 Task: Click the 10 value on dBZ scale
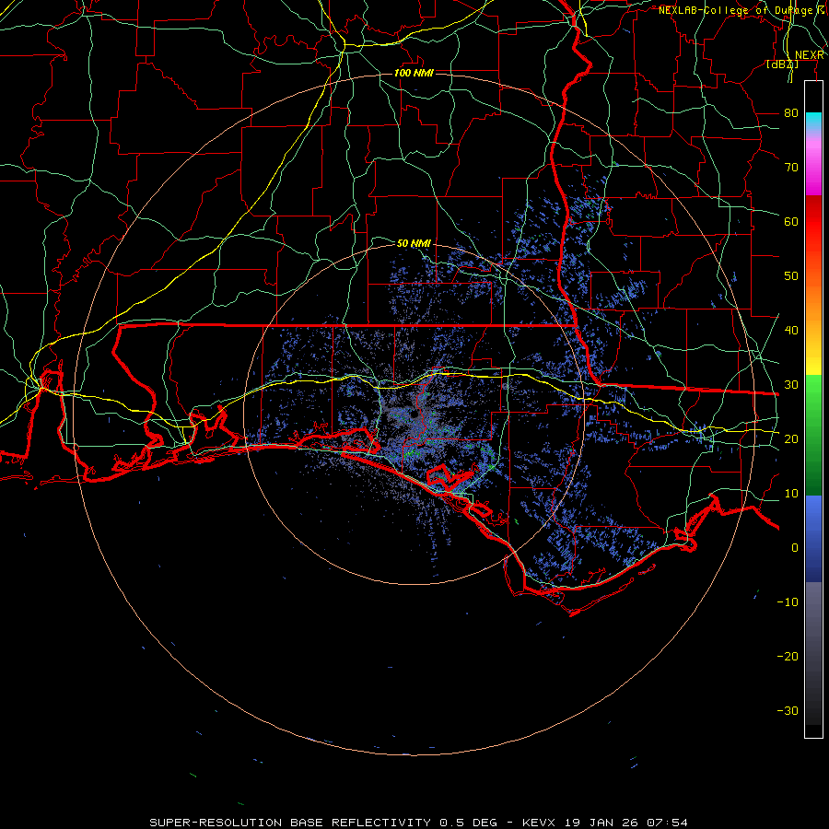click(x=791, y=494)
